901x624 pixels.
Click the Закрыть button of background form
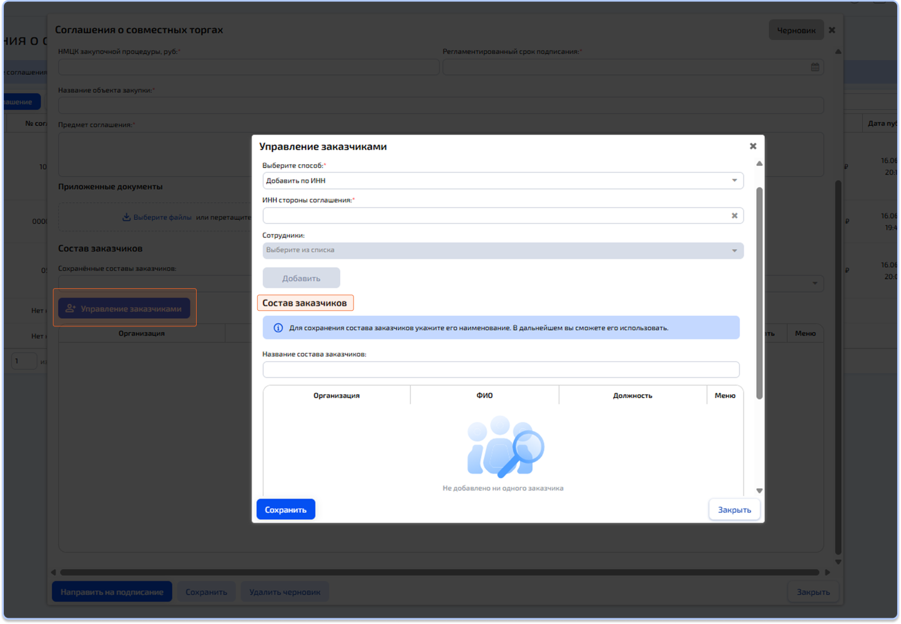tap(813, 592)
